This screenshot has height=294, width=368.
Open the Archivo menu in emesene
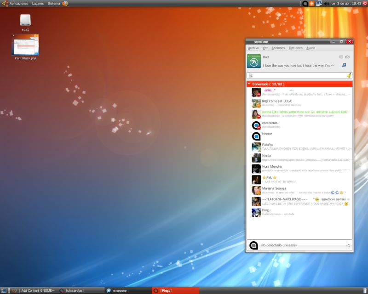click(253, 48)
